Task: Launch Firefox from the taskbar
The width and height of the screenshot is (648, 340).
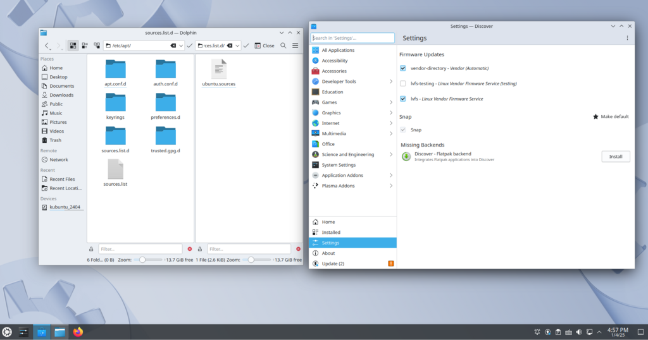Action: pyautogui.click(x=78, y=332)
